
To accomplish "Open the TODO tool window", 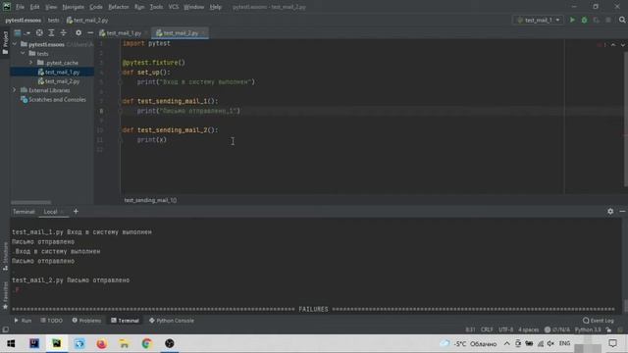I will click(52, 321).
